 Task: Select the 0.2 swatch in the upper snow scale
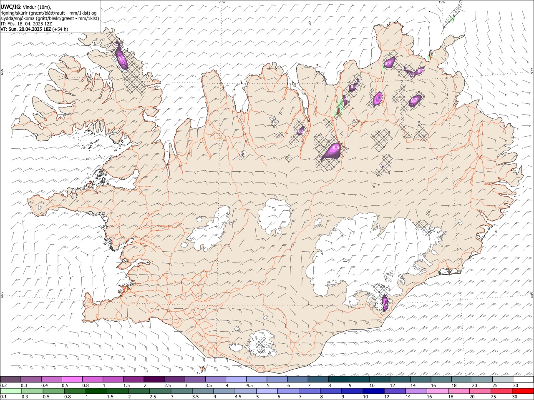pyautogui.click(x=10, y=379)
